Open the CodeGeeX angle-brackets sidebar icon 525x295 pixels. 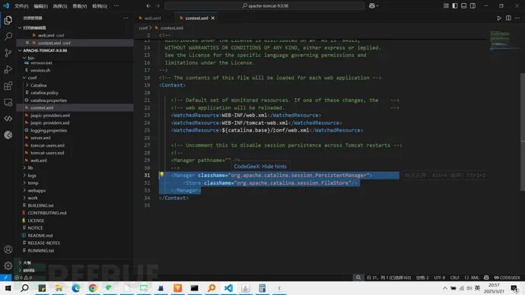click(x=8, y=119)
